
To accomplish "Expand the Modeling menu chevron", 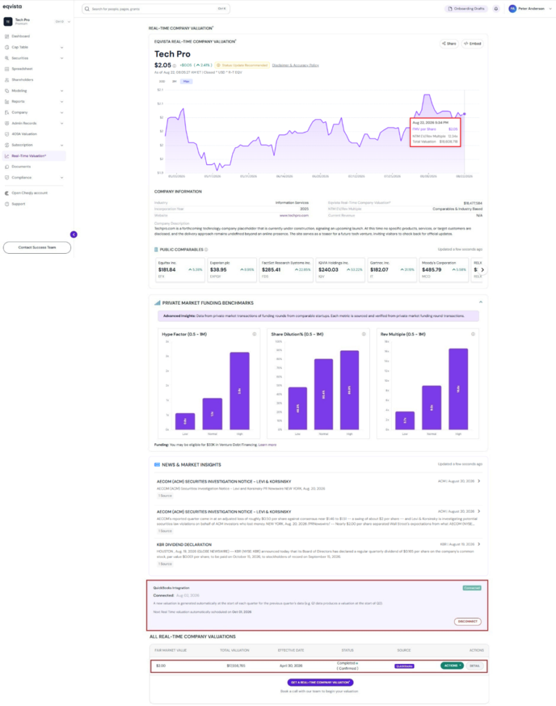I will 62,90.
